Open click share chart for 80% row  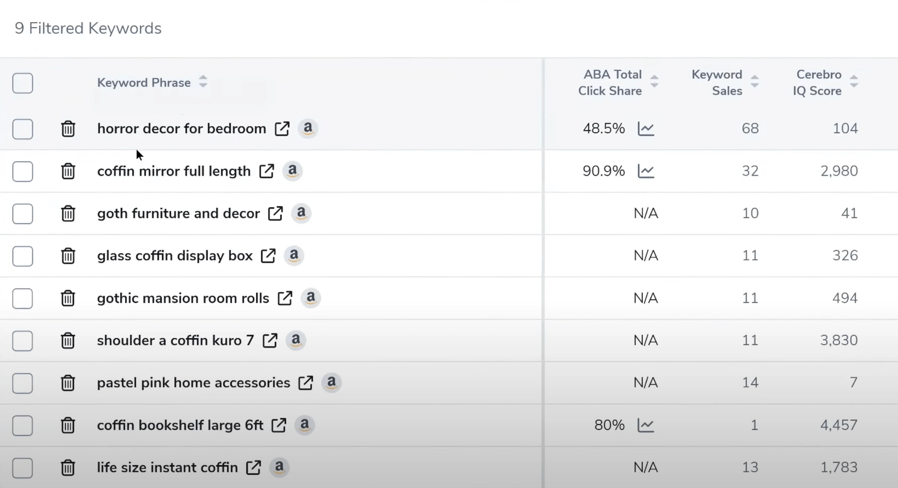tap(646, 425)
